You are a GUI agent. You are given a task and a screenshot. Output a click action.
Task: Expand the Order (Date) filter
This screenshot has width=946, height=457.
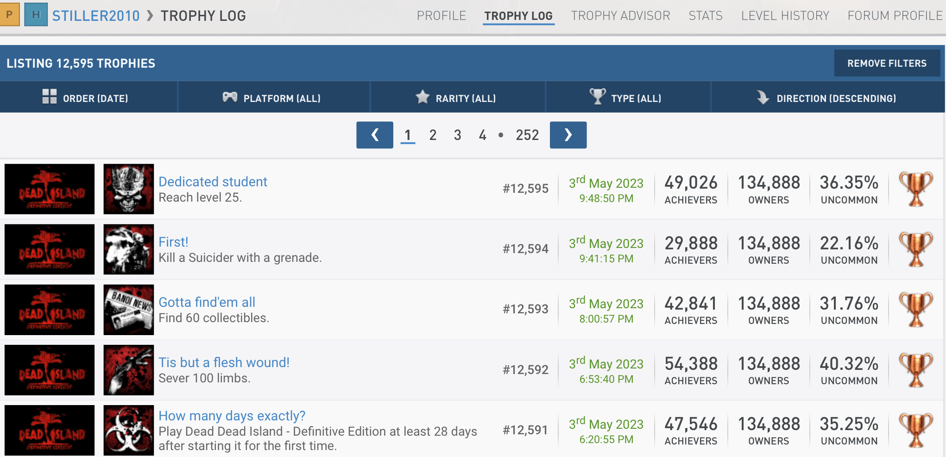coord(86,98)
